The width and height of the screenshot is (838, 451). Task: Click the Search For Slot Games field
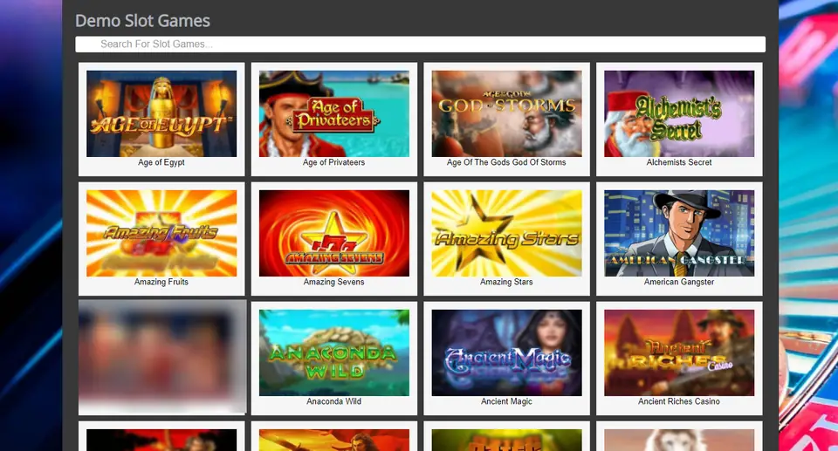coord(420,44)
